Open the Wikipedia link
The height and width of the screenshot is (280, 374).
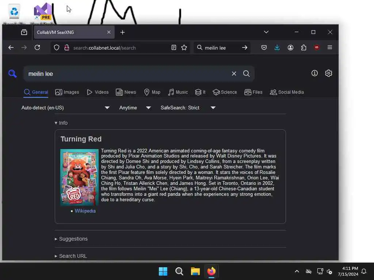coord(85,211)
